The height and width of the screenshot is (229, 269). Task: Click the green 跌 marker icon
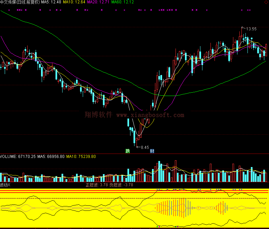128,151
